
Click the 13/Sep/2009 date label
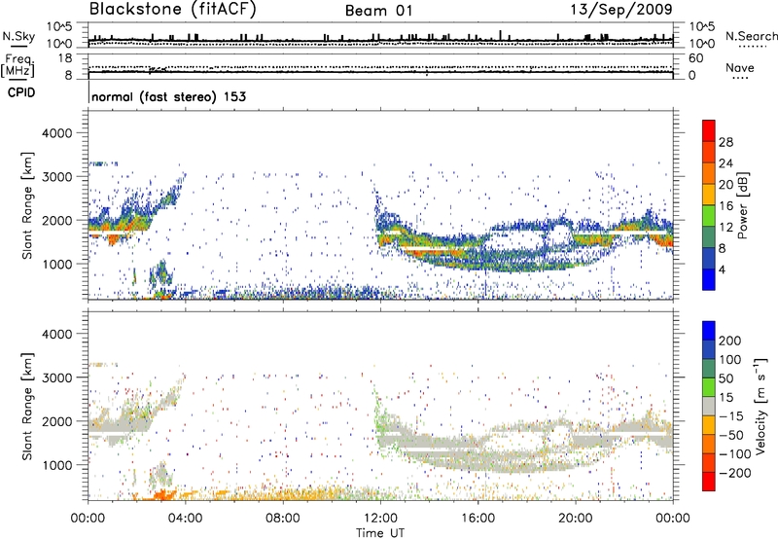click(x=621, y=10)
